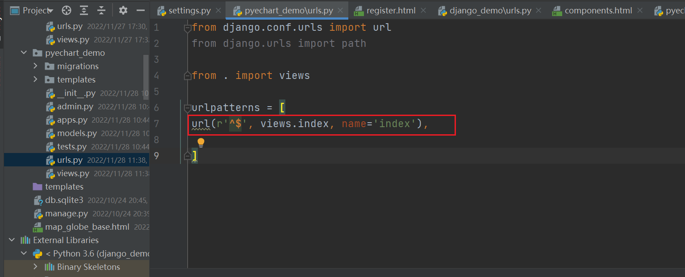
Task: Click the pyechart_demo folder icon
Action: tap(38, 53)
